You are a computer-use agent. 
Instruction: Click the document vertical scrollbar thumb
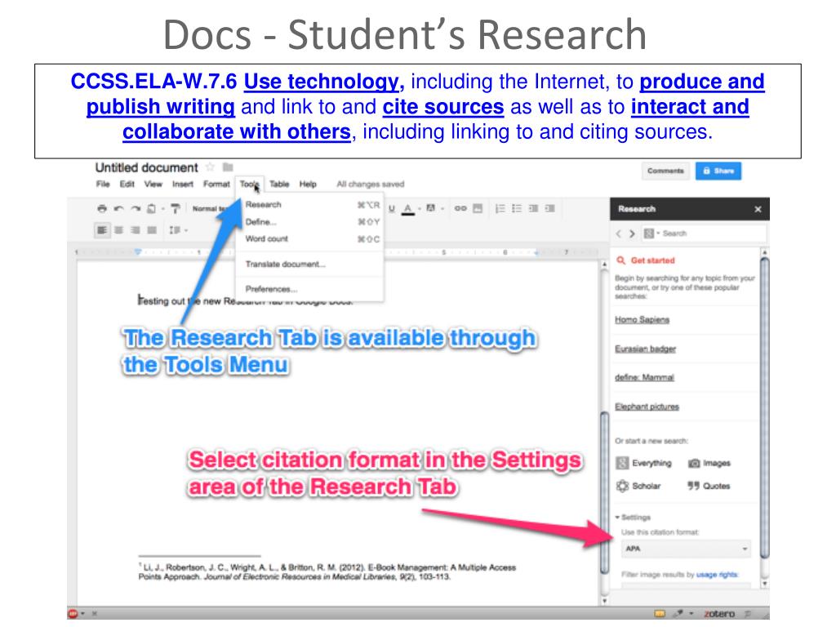[x=605, y=492]
